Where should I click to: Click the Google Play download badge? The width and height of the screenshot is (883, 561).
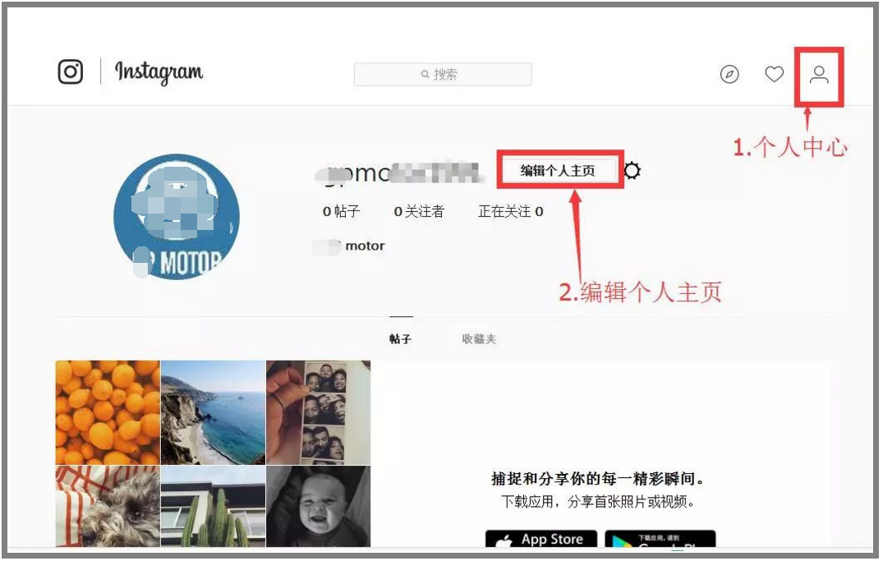pos(660,540)
